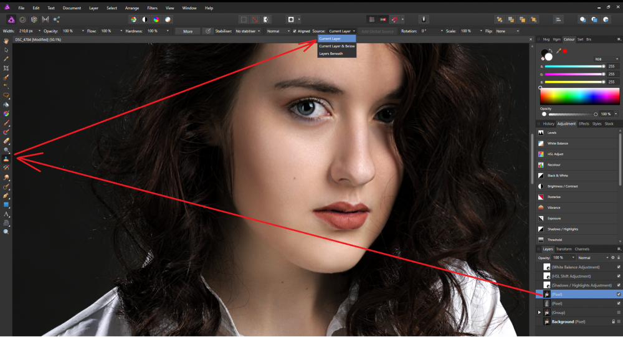The height and width of the screenshot is (337, 623).
Task: Switch to Tone Mapping persona
Action: 45,19
